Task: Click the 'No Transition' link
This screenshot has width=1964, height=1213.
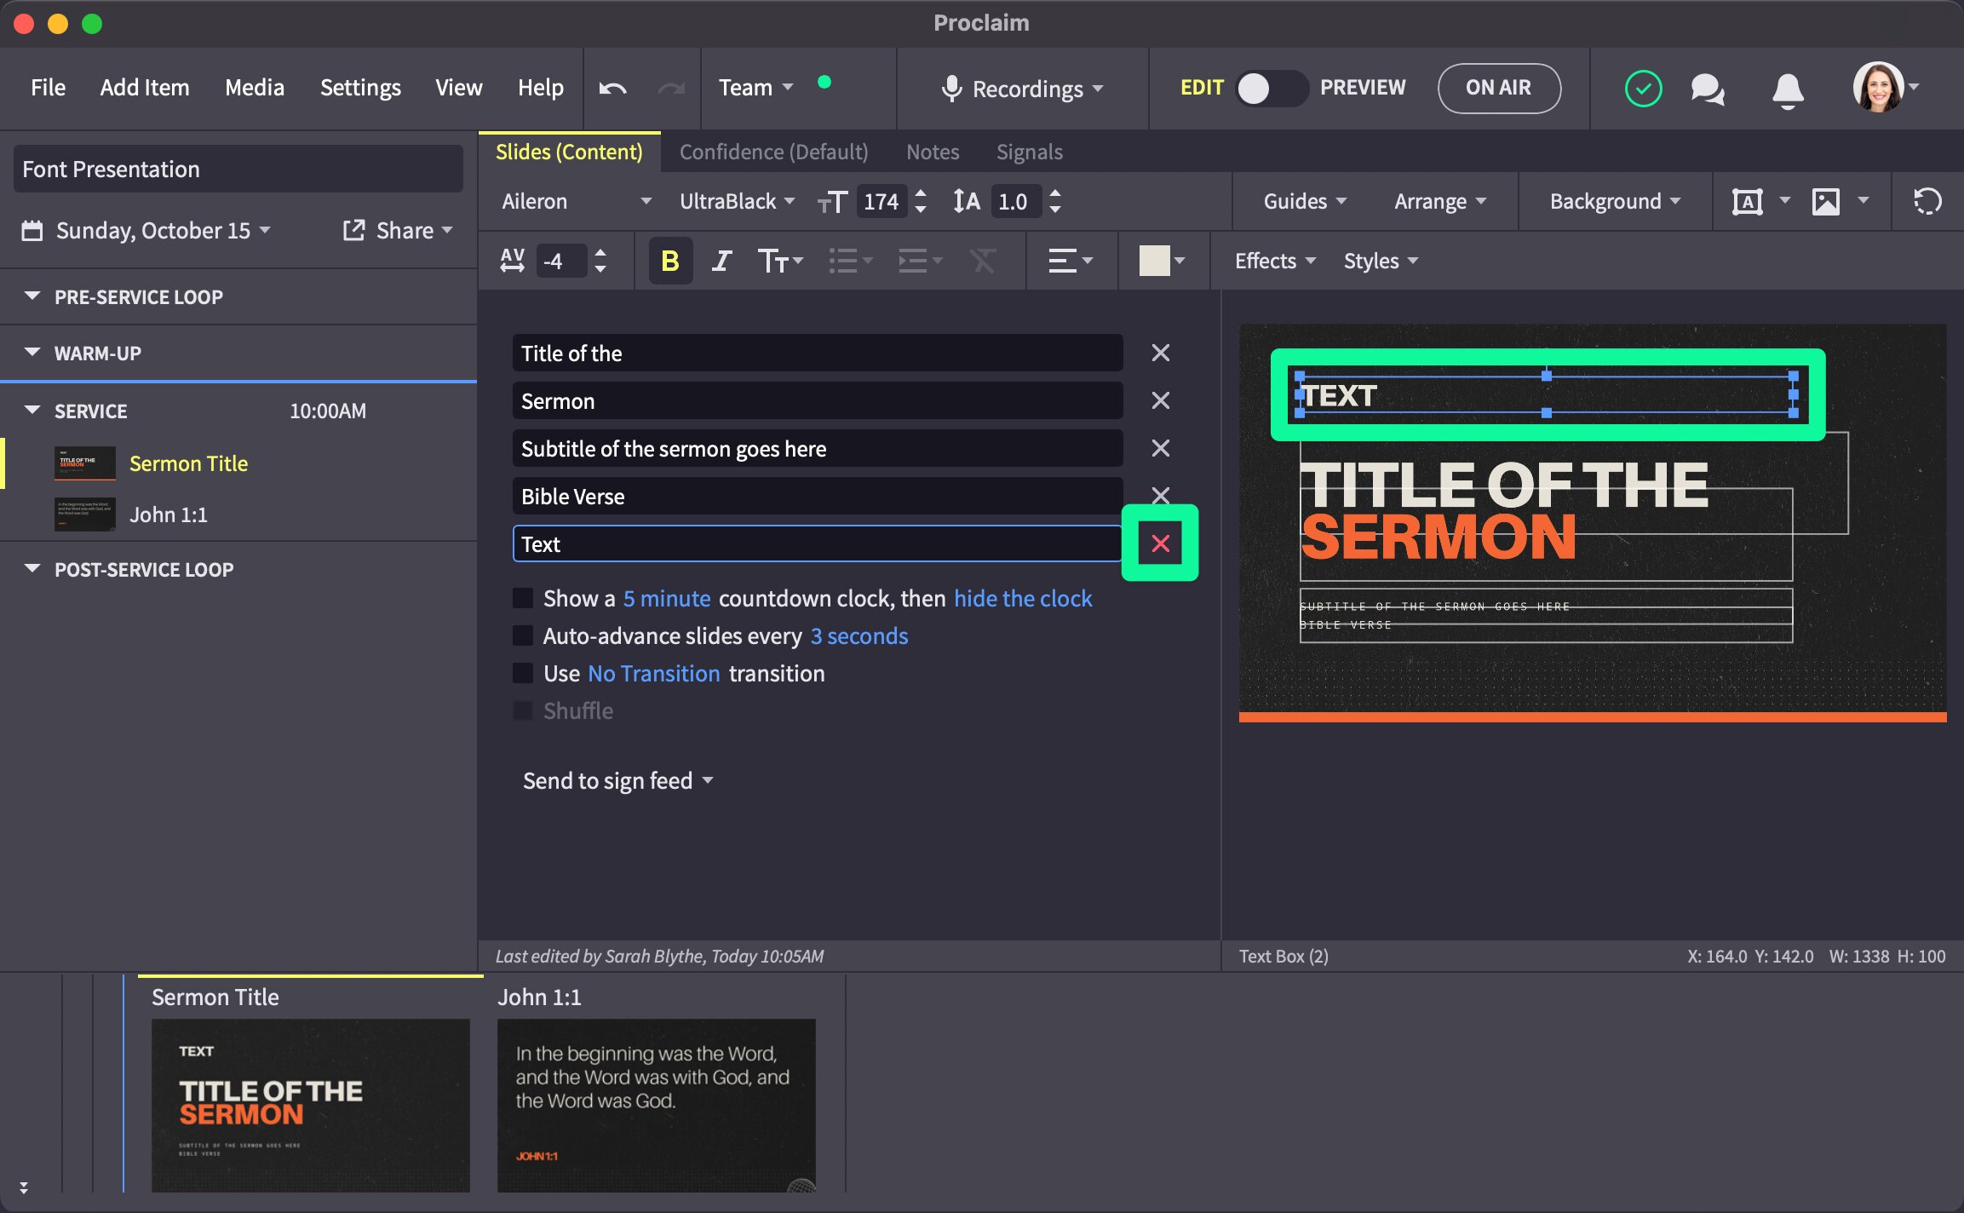Action: [654, 673]
